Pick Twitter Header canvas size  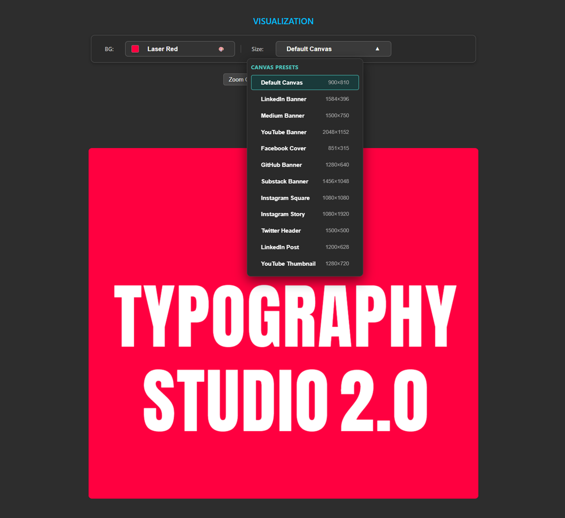click(x=304, y=230)
